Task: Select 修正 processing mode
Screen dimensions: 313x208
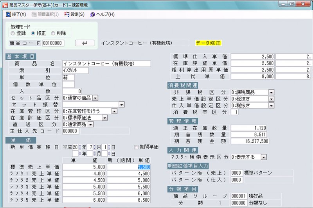Action: tap(33, 33)
